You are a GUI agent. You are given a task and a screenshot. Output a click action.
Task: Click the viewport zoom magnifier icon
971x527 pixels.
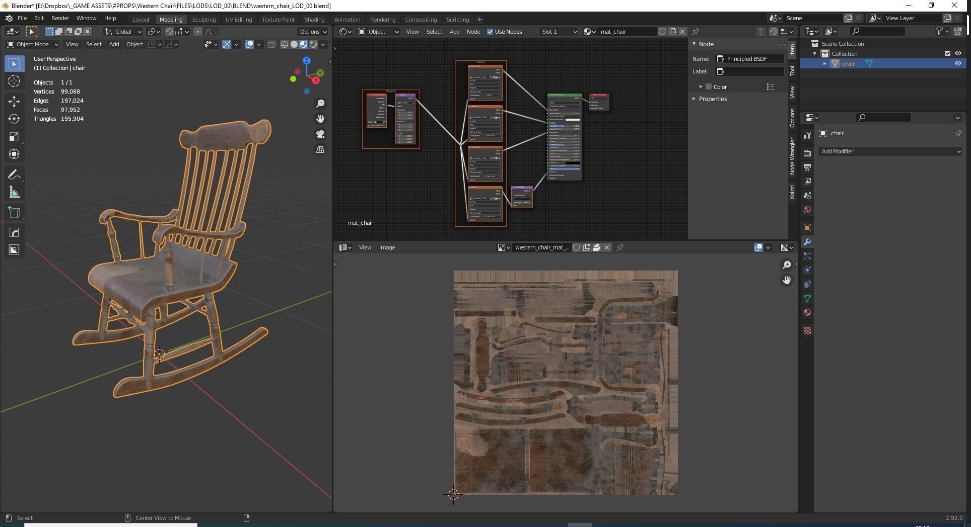tap(320, 104)
